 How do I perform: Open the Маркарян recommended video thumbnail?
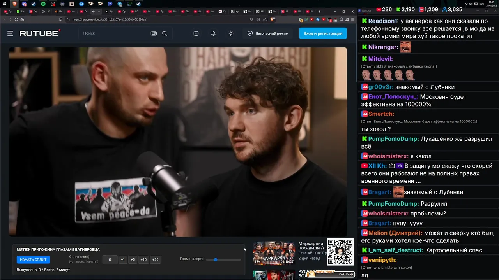(274, 253)
